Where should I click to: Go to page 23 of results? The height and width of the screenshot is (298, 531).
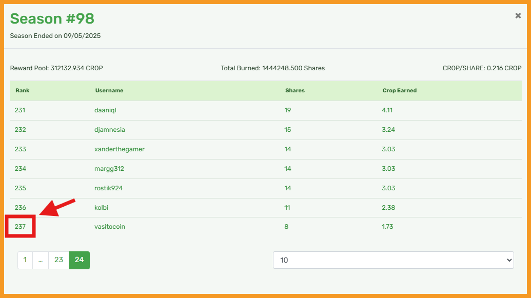(58, 260)
